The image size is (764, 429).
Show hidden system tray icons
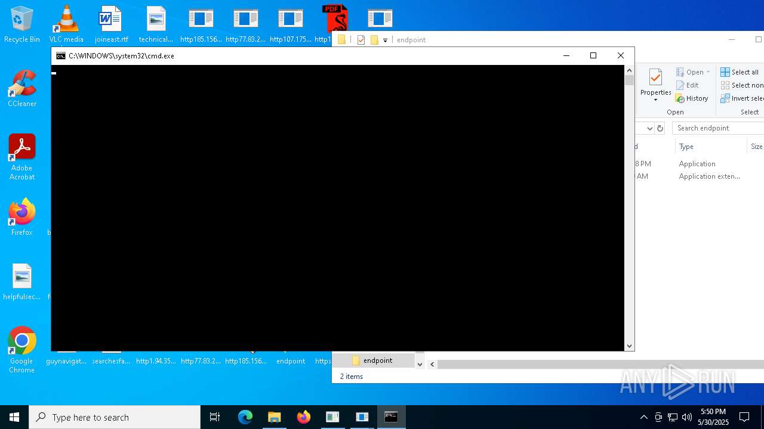click(643, 417)
